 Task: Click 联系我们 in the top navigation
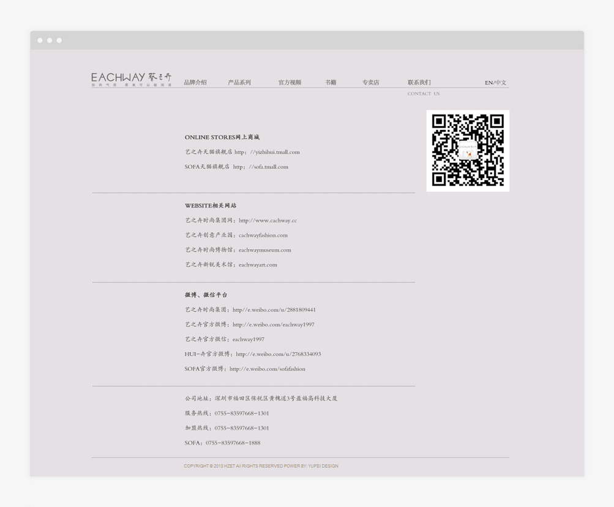pyautogui.click(x=419, y=83)
